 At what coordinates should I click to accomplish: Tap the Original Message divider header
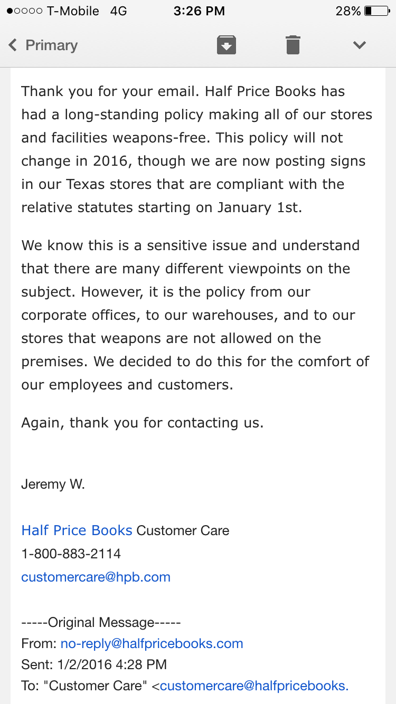(x=101, y=622)
